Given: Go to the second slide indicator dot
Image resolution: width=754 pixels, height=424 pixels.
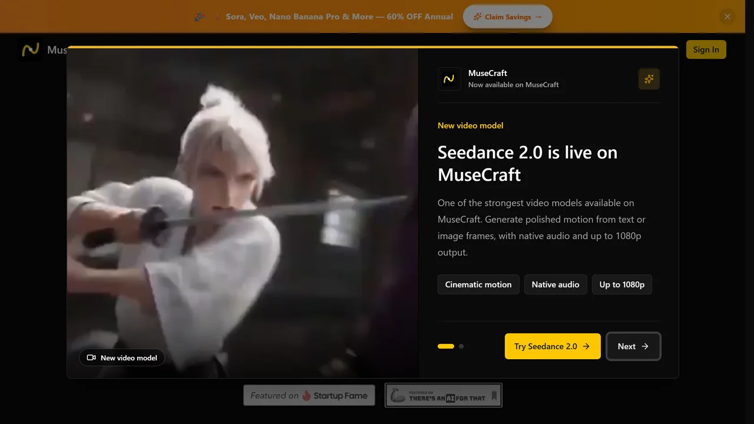Looking at the screenshot, I should pos(461,346).
